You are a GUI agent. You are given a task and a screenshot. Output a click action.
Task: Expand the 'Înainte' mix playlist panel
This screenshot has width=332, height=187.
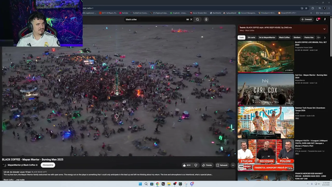324,29
